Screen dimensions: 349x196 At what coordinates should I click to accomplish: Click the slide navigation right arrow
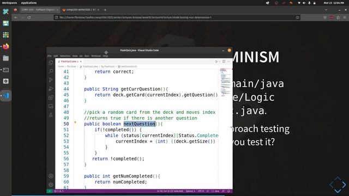pos(344,185)
